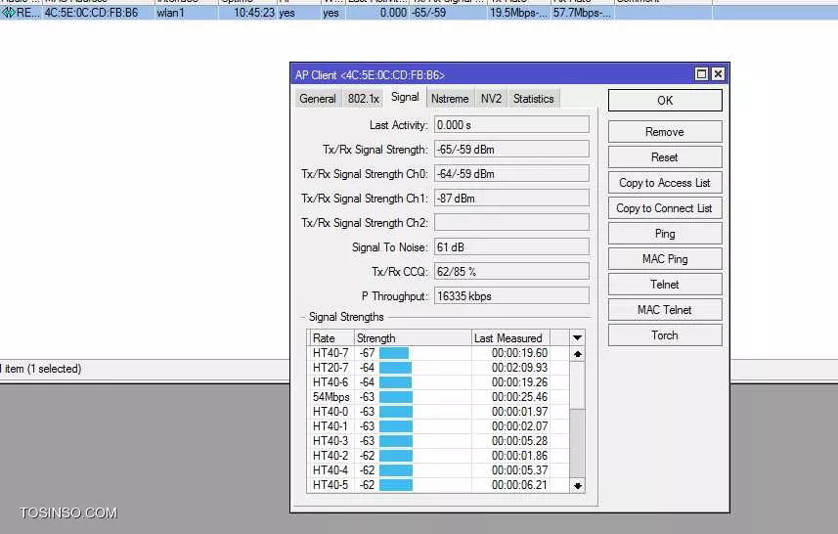
Task: Select the HT40-4 rate row
Action: click(x=439, y=470)
